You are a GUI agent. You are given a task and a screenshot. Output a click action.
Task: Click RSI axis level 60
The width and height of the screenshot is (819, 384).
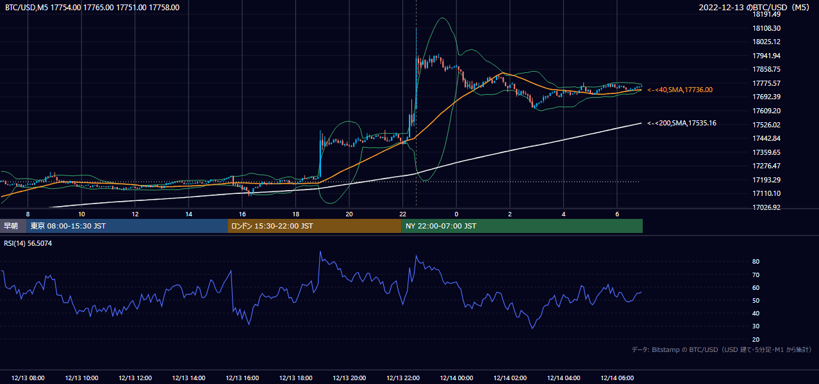pos(756,287)
